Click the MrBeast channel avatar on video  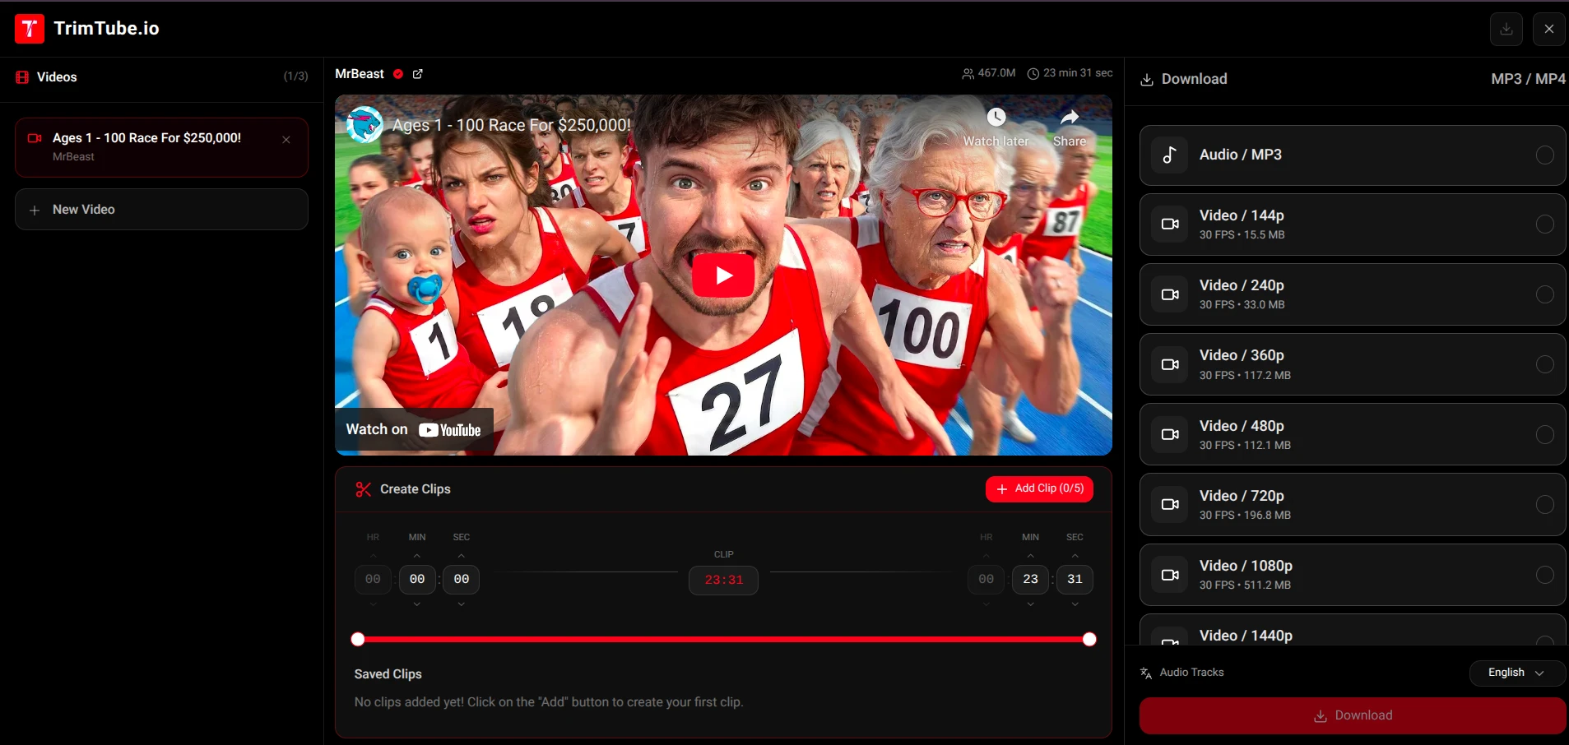(x=364, y=125)
